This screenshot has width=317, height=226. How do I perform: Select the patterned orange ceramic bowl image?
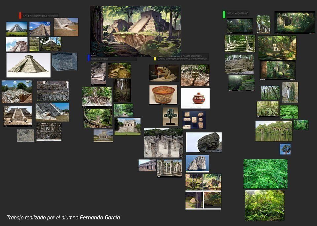coord(163,95)
